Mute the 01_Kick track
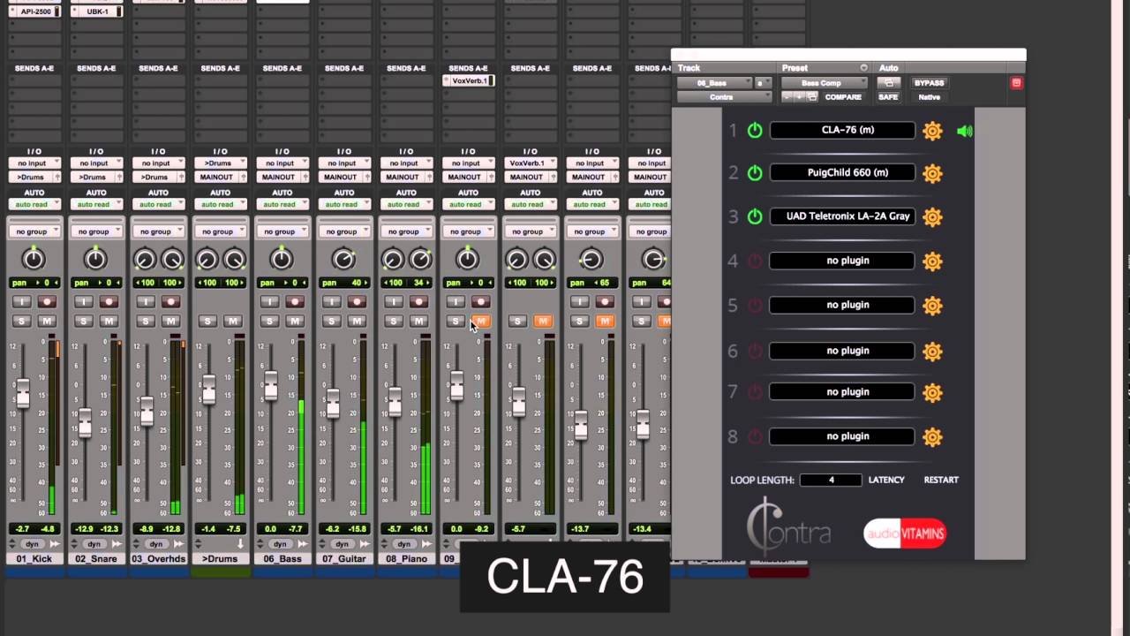This screenshot has width=1130, height=636. coord(47,322)
